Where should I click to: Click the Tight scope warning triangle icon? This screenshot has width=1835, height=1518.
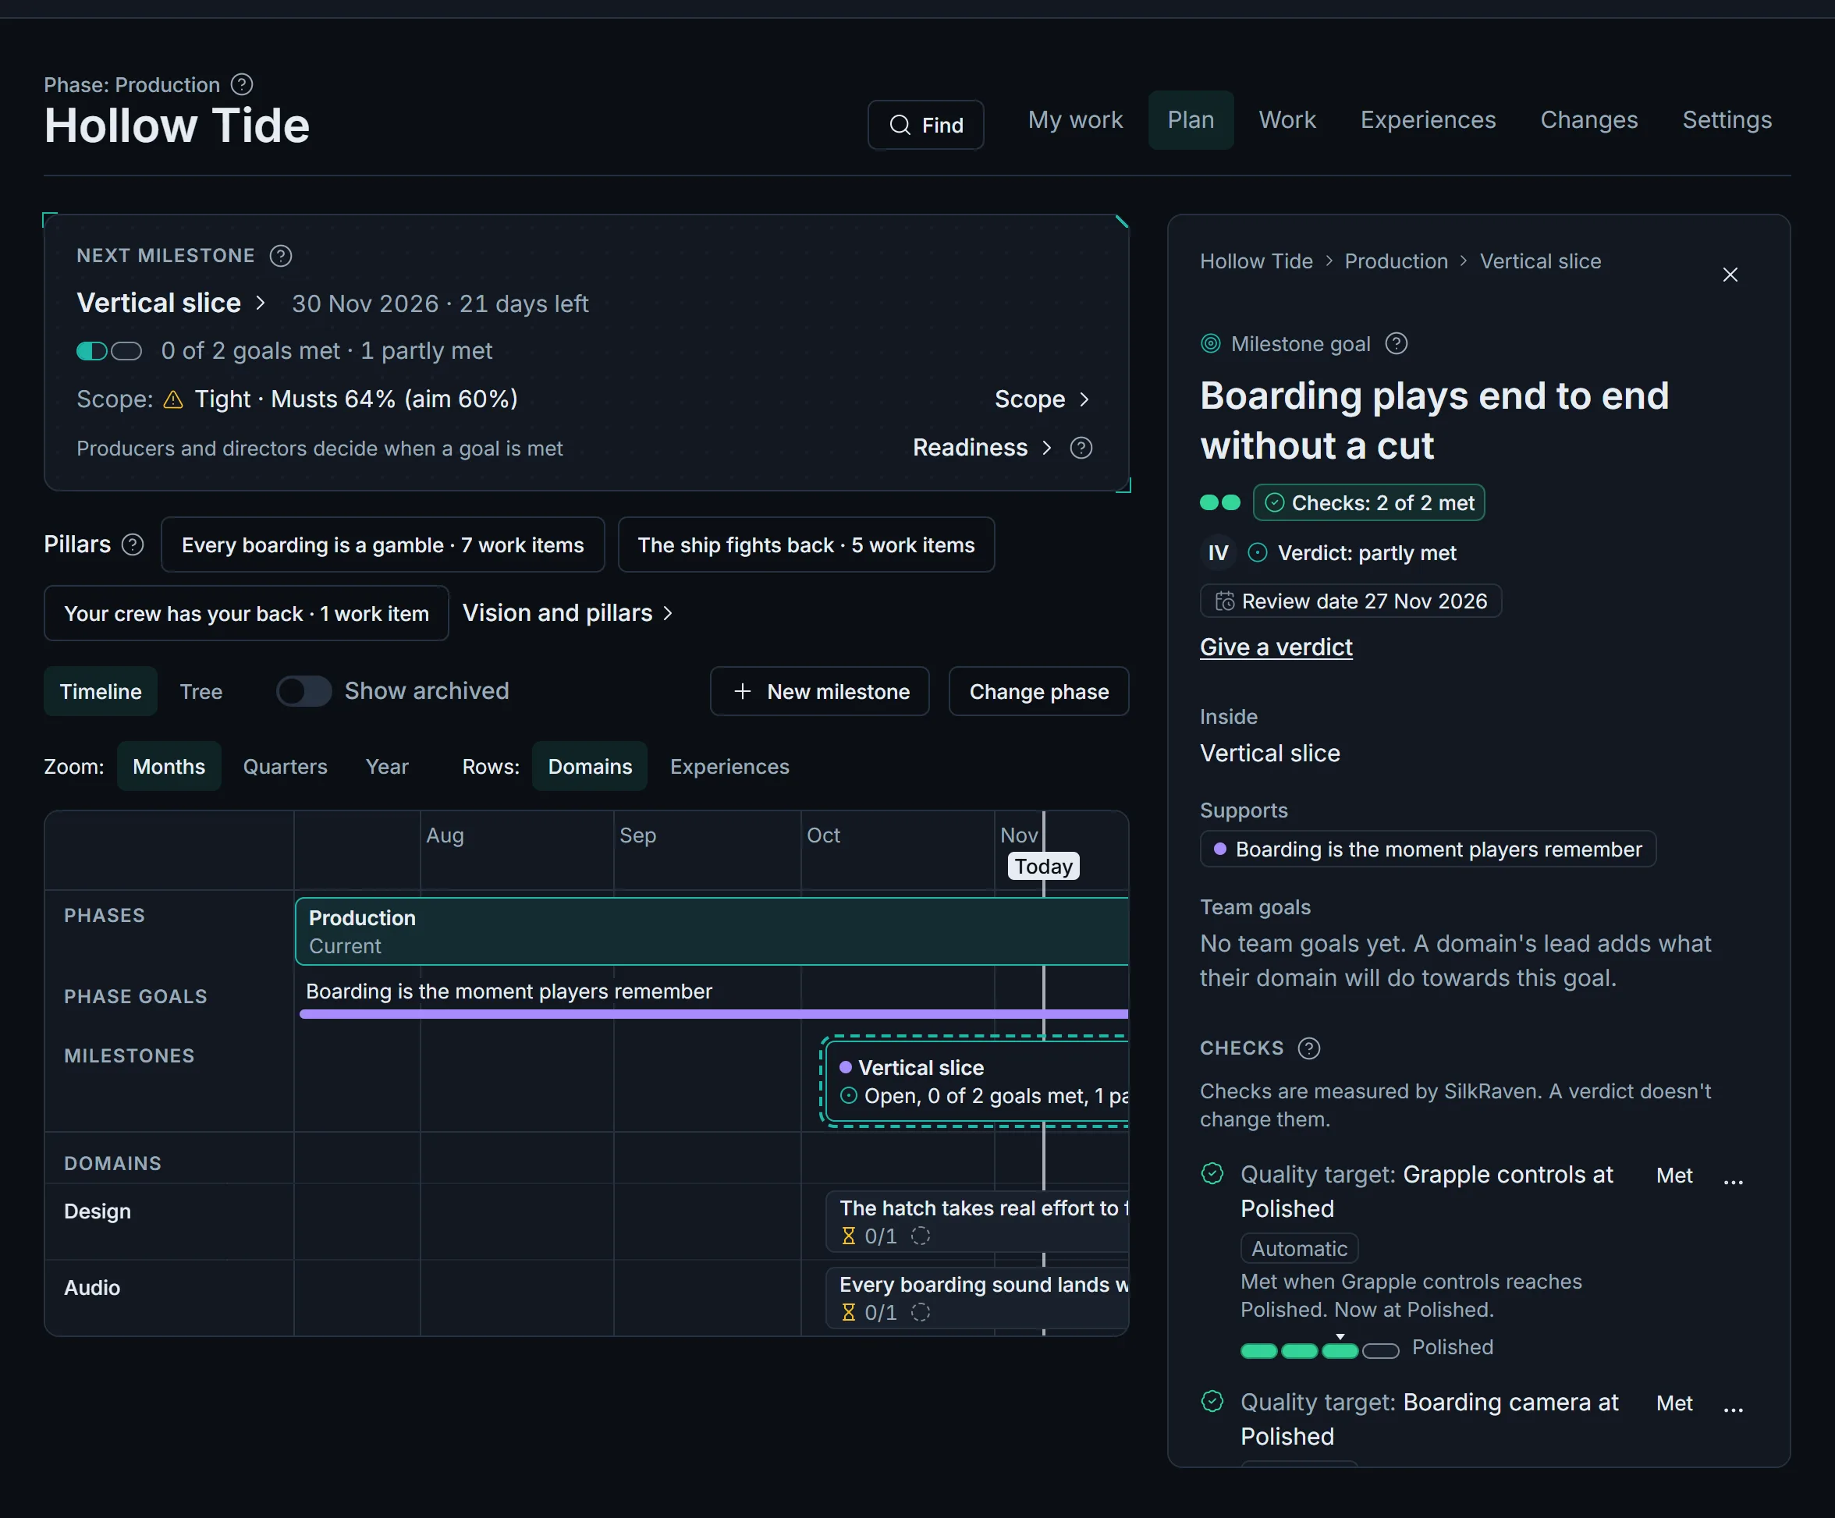pos(174,399)
